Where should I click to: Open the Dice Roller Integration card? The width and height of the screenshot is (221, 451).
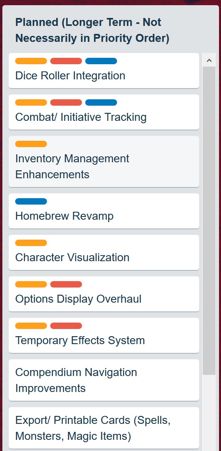[x=104, y=71]
